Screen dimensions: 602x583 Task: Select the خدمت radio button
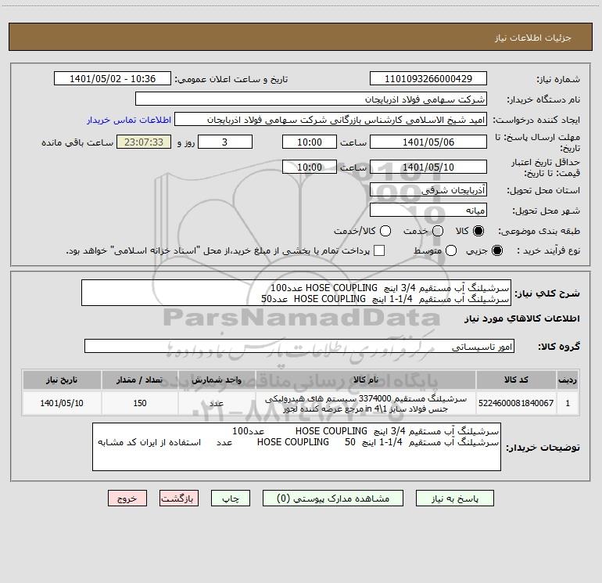point(438,231)
